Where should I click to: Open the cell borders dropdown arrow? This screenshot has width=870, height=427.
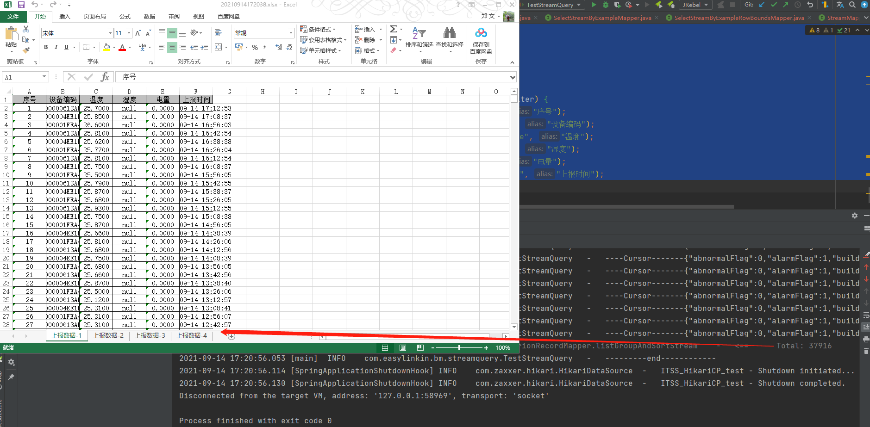pyautogui.click(x=94, y=47)
